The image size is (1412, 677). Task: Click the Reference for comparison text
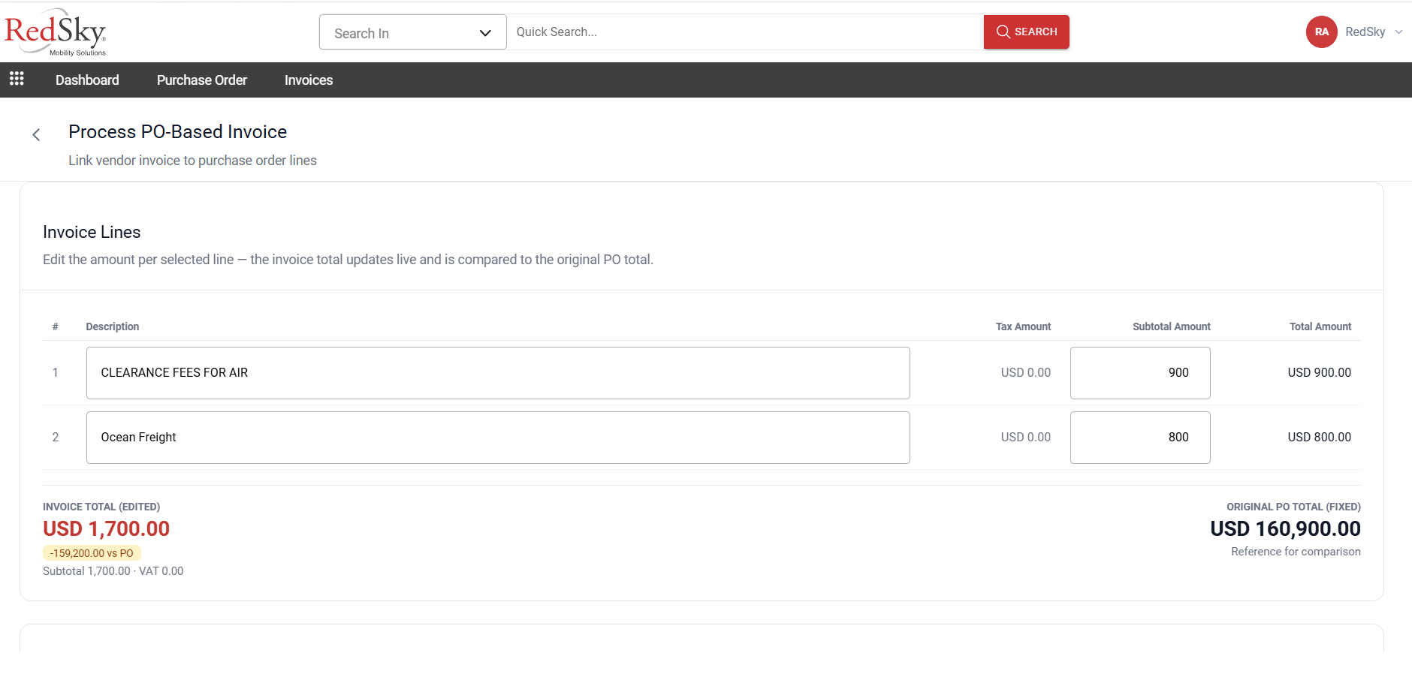coord(1296,552)
